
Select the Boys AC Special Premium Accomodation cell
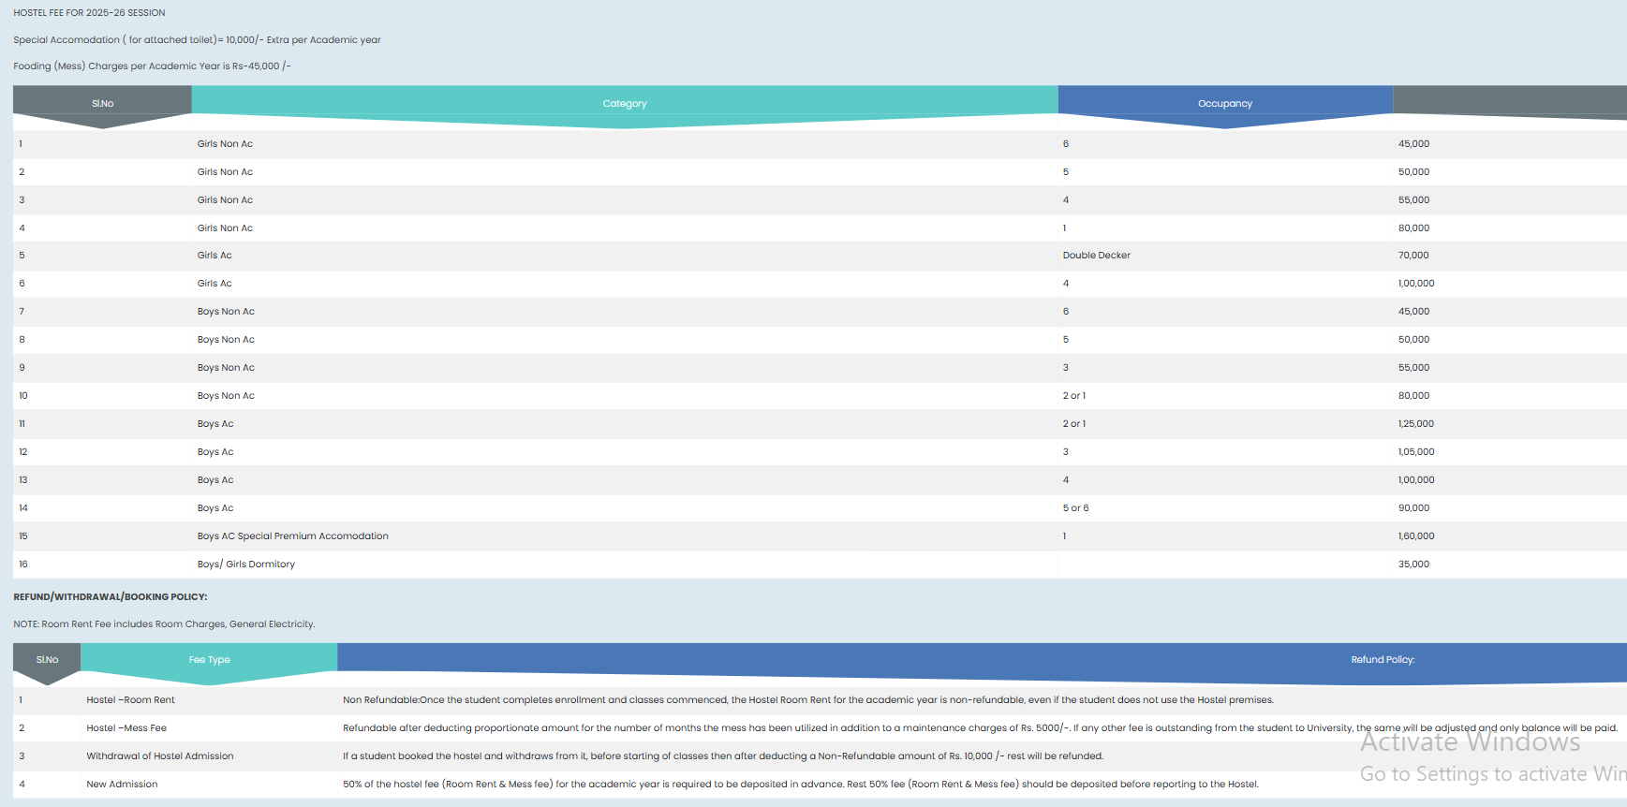click(x=292, y=536)
